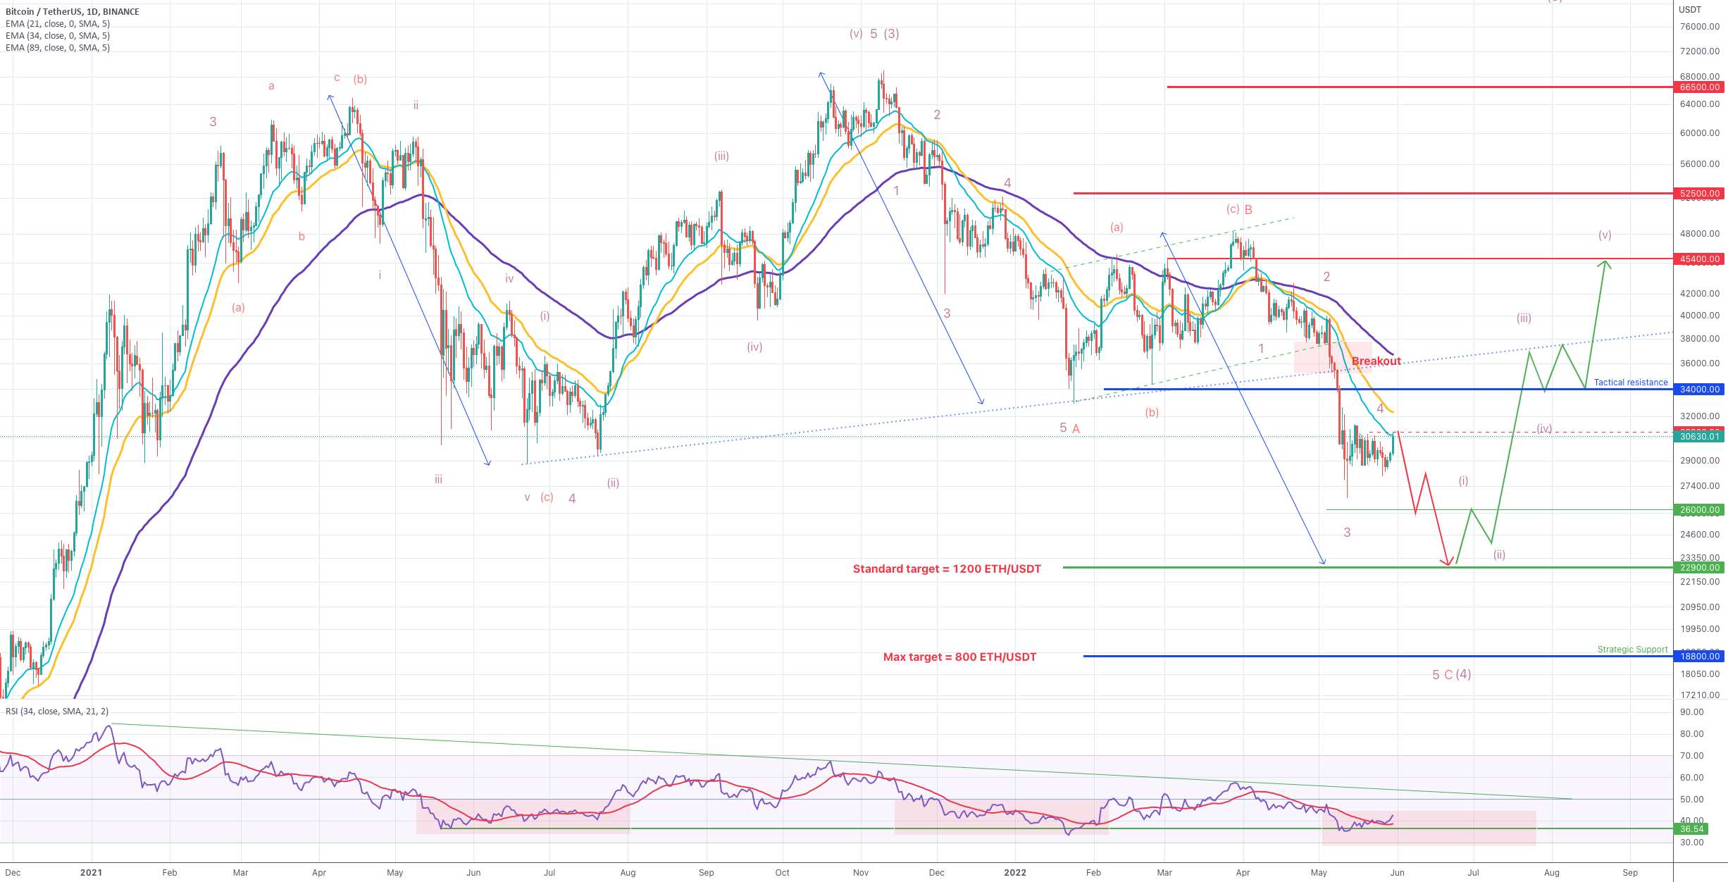1728x882 pixels.
Task: Click the 'Max target = 800 ETH/USDT' annotation
Action: [x=959, y=657]
